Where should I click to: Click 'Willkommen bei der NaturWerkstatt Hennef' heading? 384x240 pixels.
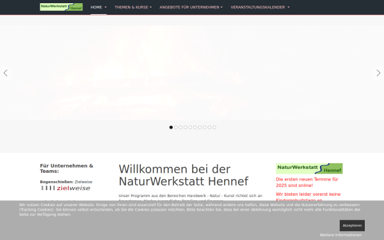click(x=184, y=175)
